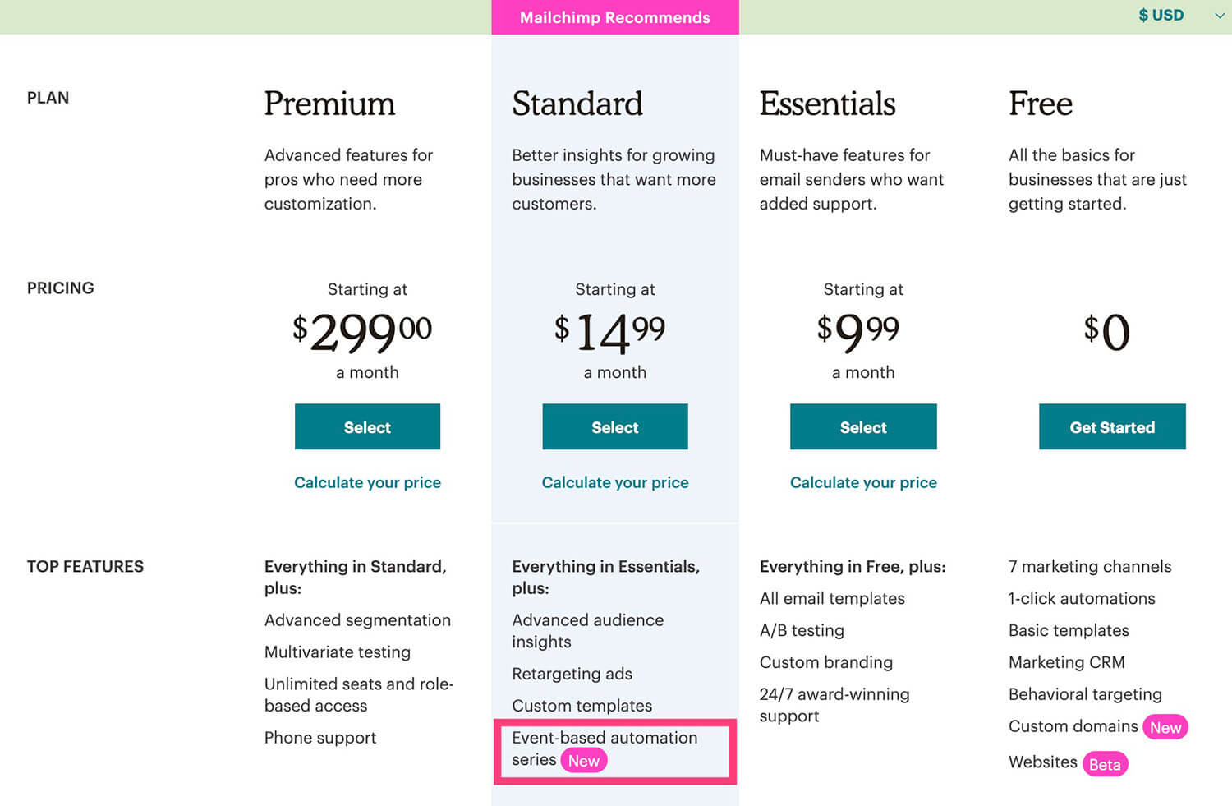This screenshot has width=1232, height=806.
Task: Select the Essentials plan
Action: (x=863, y=426)
